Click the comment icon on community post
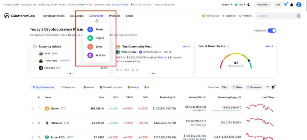Screen dimensions: 307x140 pos(117,70)
